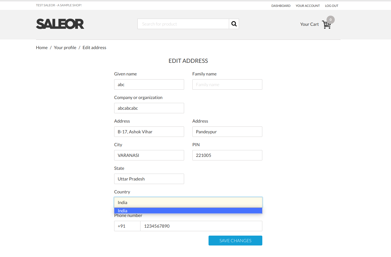Open the shopping cart icon
The height and width of the screenshot is (257, 391).
(x=326, y=24)
